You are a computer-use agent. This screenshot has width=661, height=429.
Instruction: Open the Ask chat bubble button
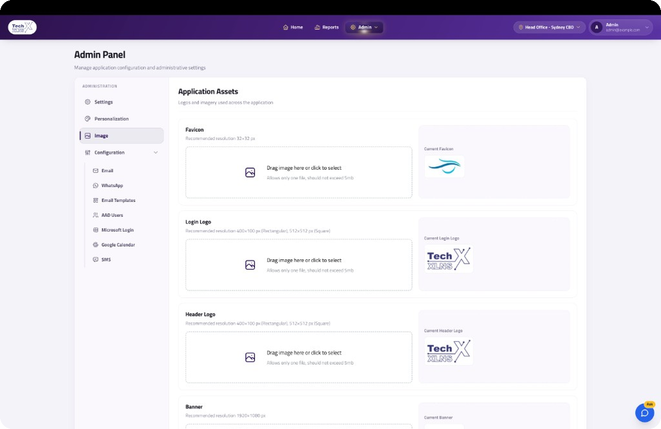click(644, 413)
